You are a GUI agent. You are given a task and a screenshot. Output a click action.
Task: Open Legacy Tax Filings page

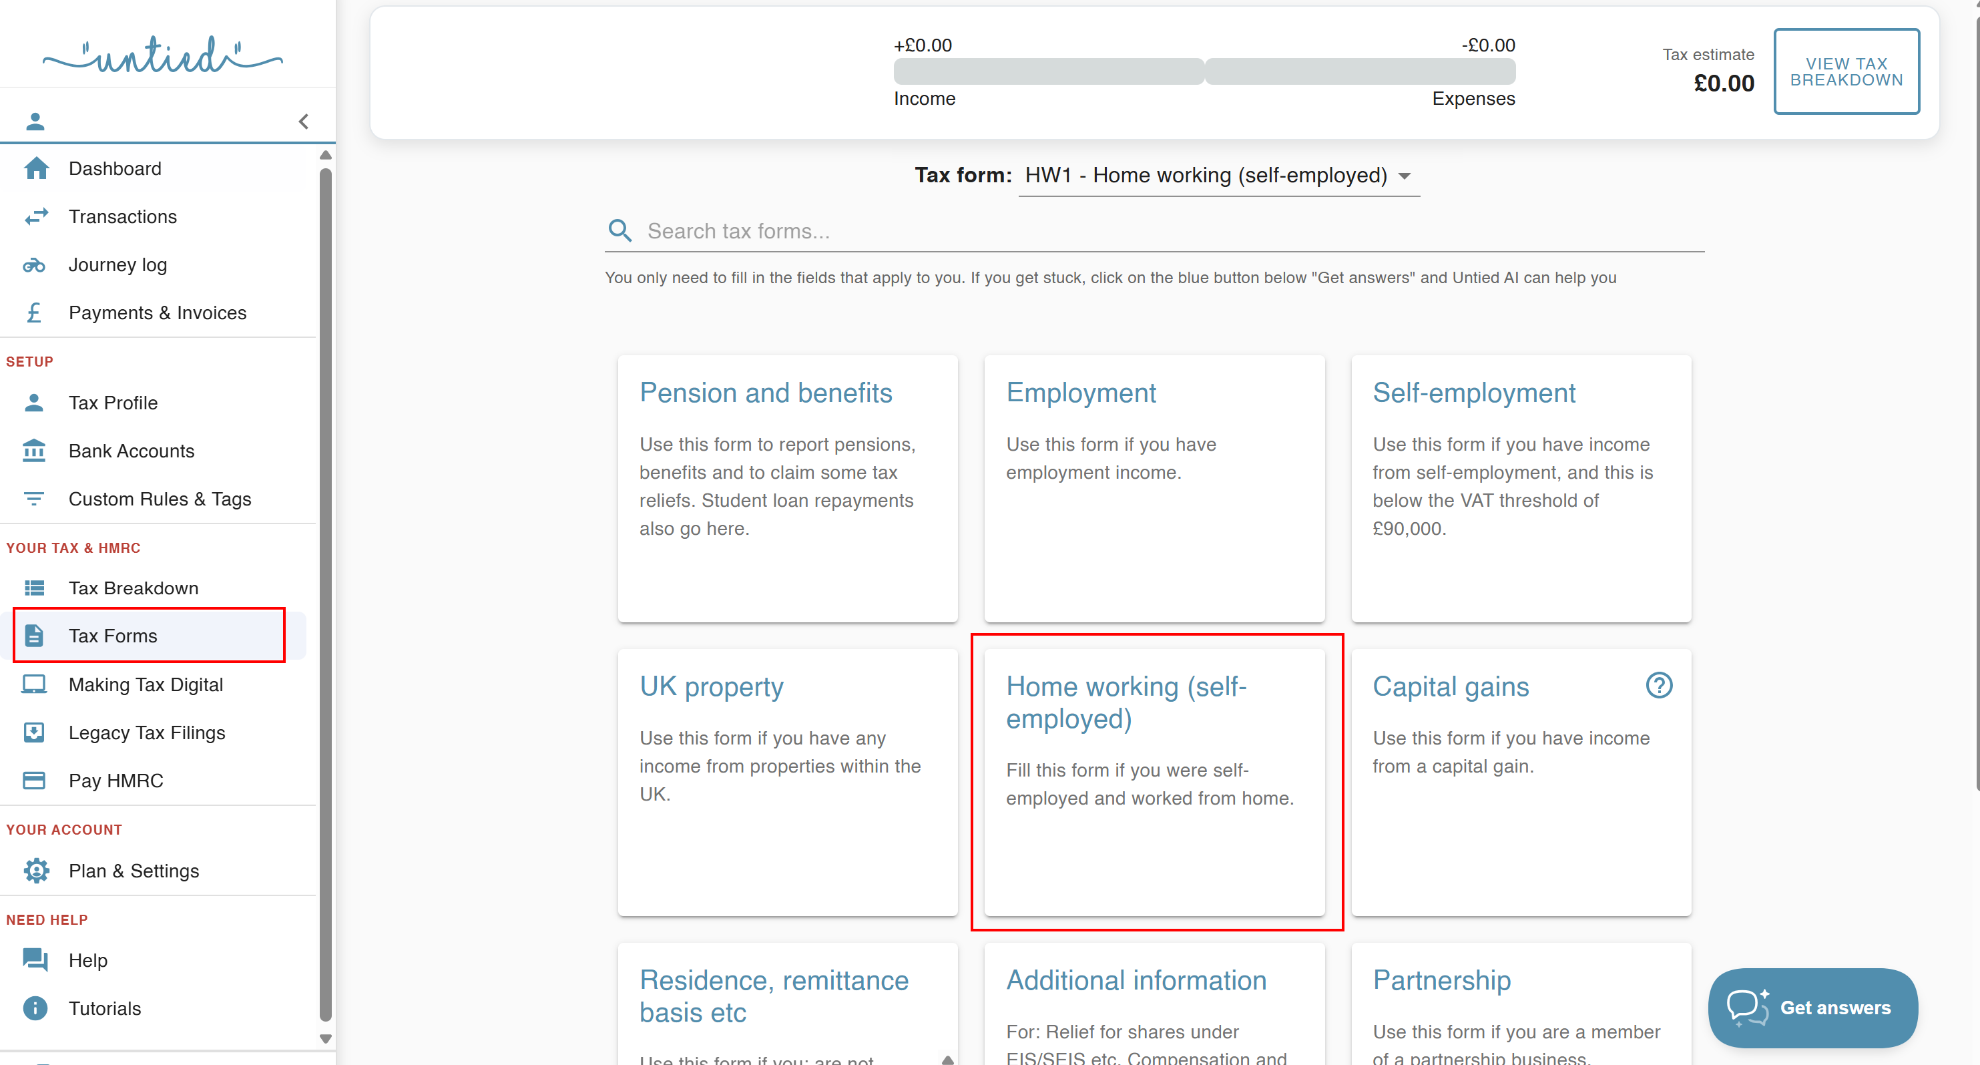[147, 732]
